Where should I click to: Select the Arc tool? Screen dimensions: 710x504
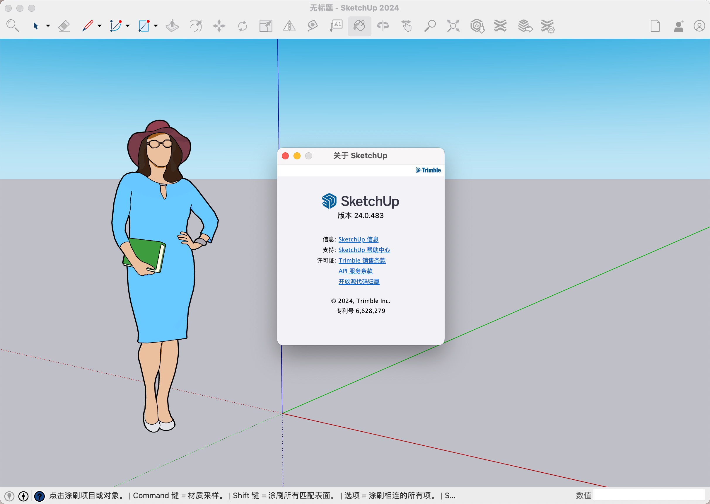(115, 26)
